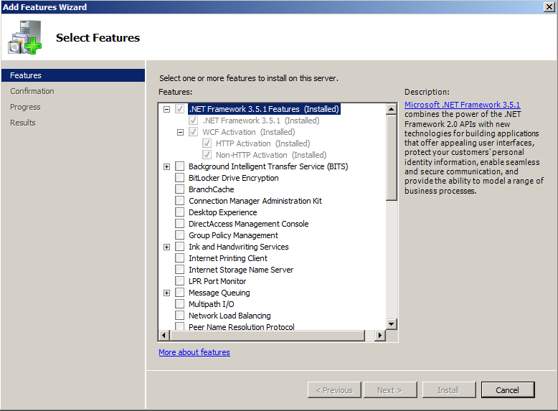Expand Ink and Handwriting Services node
558x411 pixels.
(x=166, y=247)
